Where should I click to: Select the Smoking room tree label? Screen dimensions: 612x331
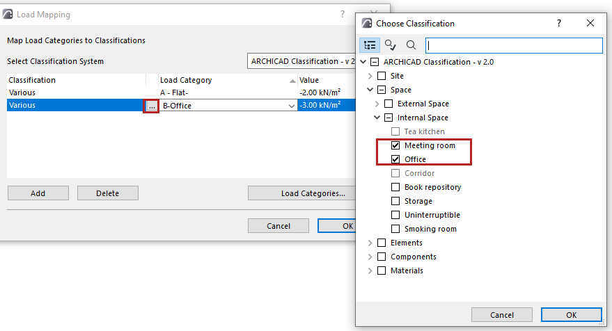[430, 229]
